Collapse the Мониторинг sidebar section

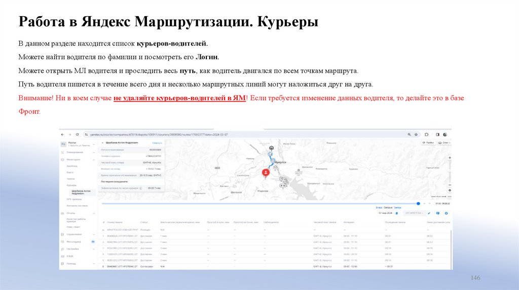[x=78, y=160]
